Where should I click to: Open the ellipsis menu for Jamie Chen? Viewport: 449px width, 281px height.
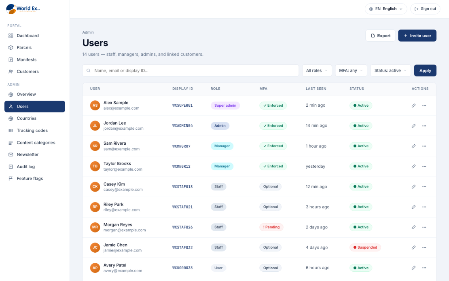point(424,247)
